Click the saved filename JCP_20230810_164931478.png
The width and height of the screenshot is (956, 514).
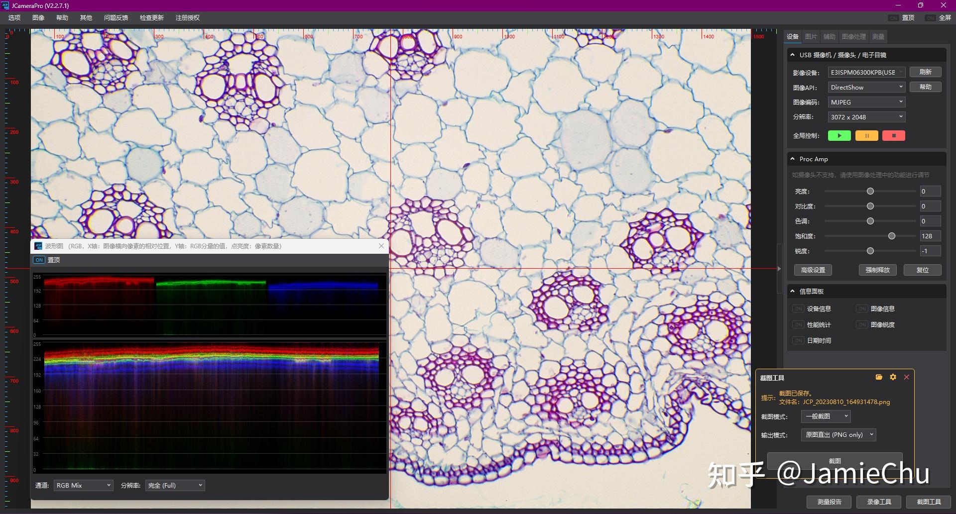click(846, 402)
